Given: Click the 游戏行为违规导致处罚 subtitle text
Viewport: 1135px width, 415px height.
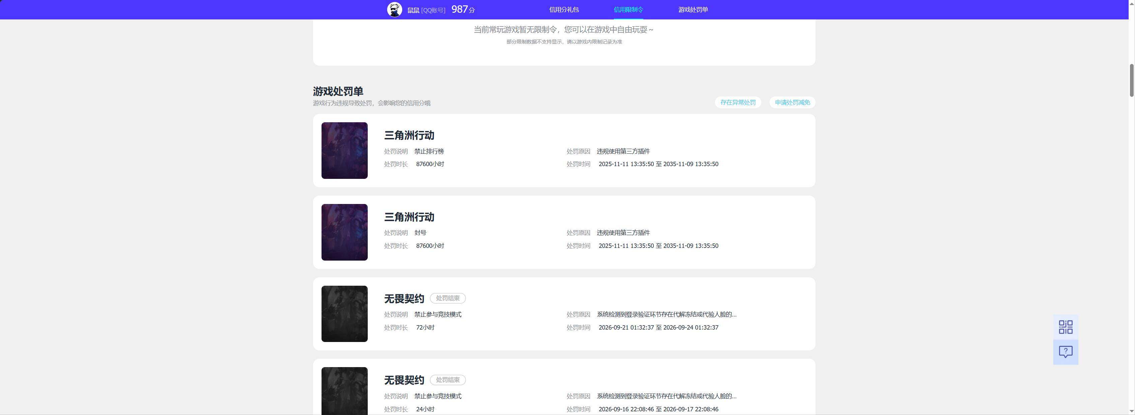Looking at the screenshot, I should 371,103.
